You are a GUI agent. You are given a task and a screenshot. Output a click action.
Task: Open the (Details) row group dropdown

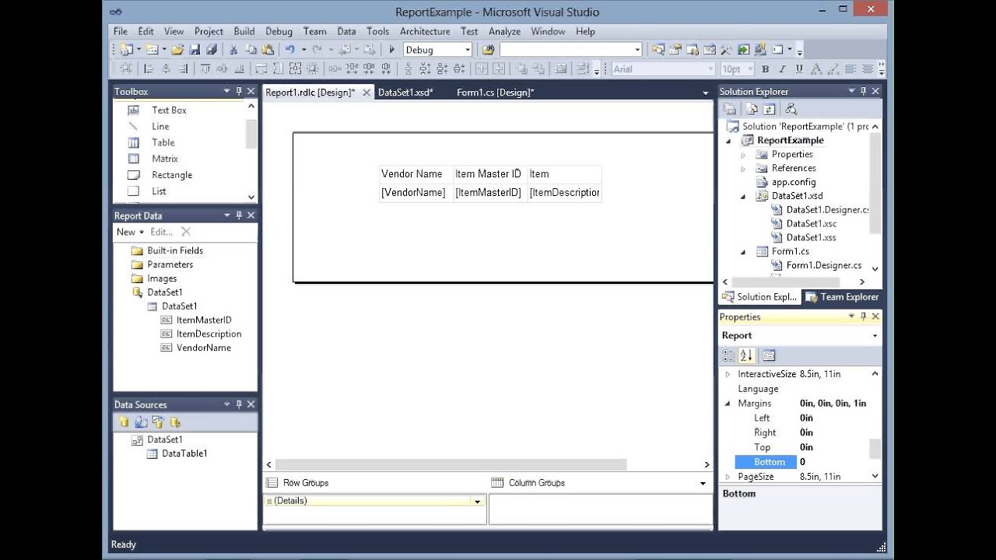click(478, 502)
